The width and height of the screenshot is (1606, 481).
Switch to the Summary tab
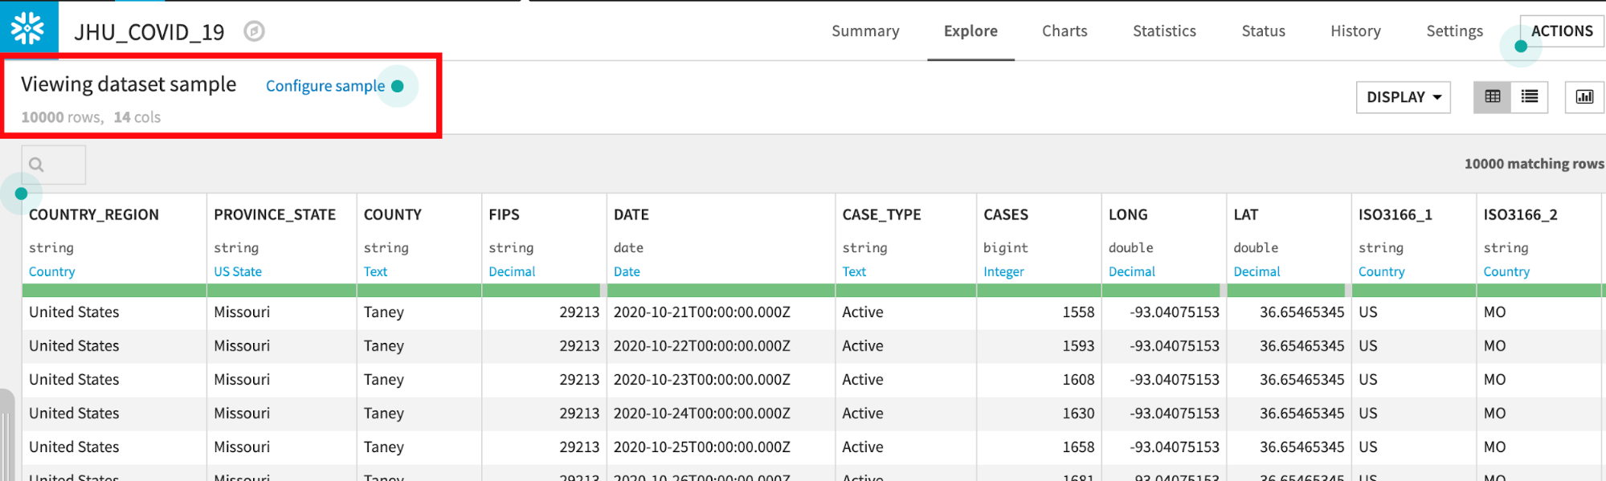[864, 31]
